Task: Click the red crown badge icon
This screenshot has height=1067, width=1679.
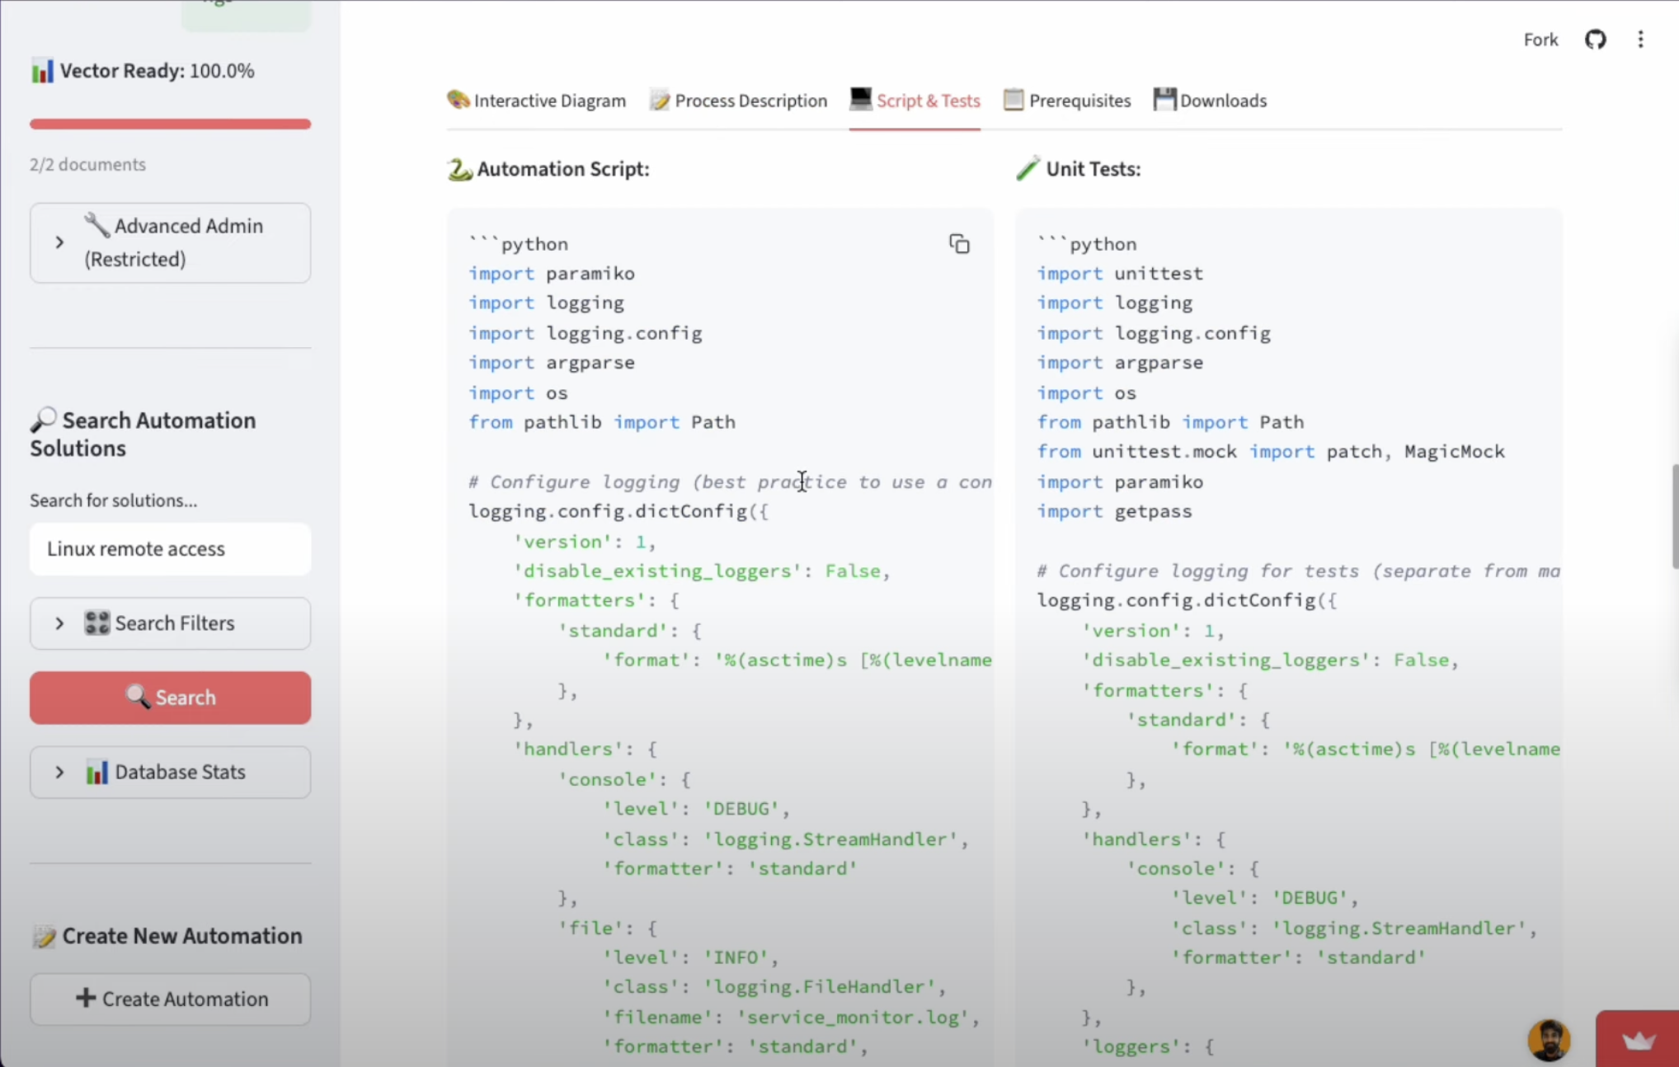Action: [x=1638, y=1040]
